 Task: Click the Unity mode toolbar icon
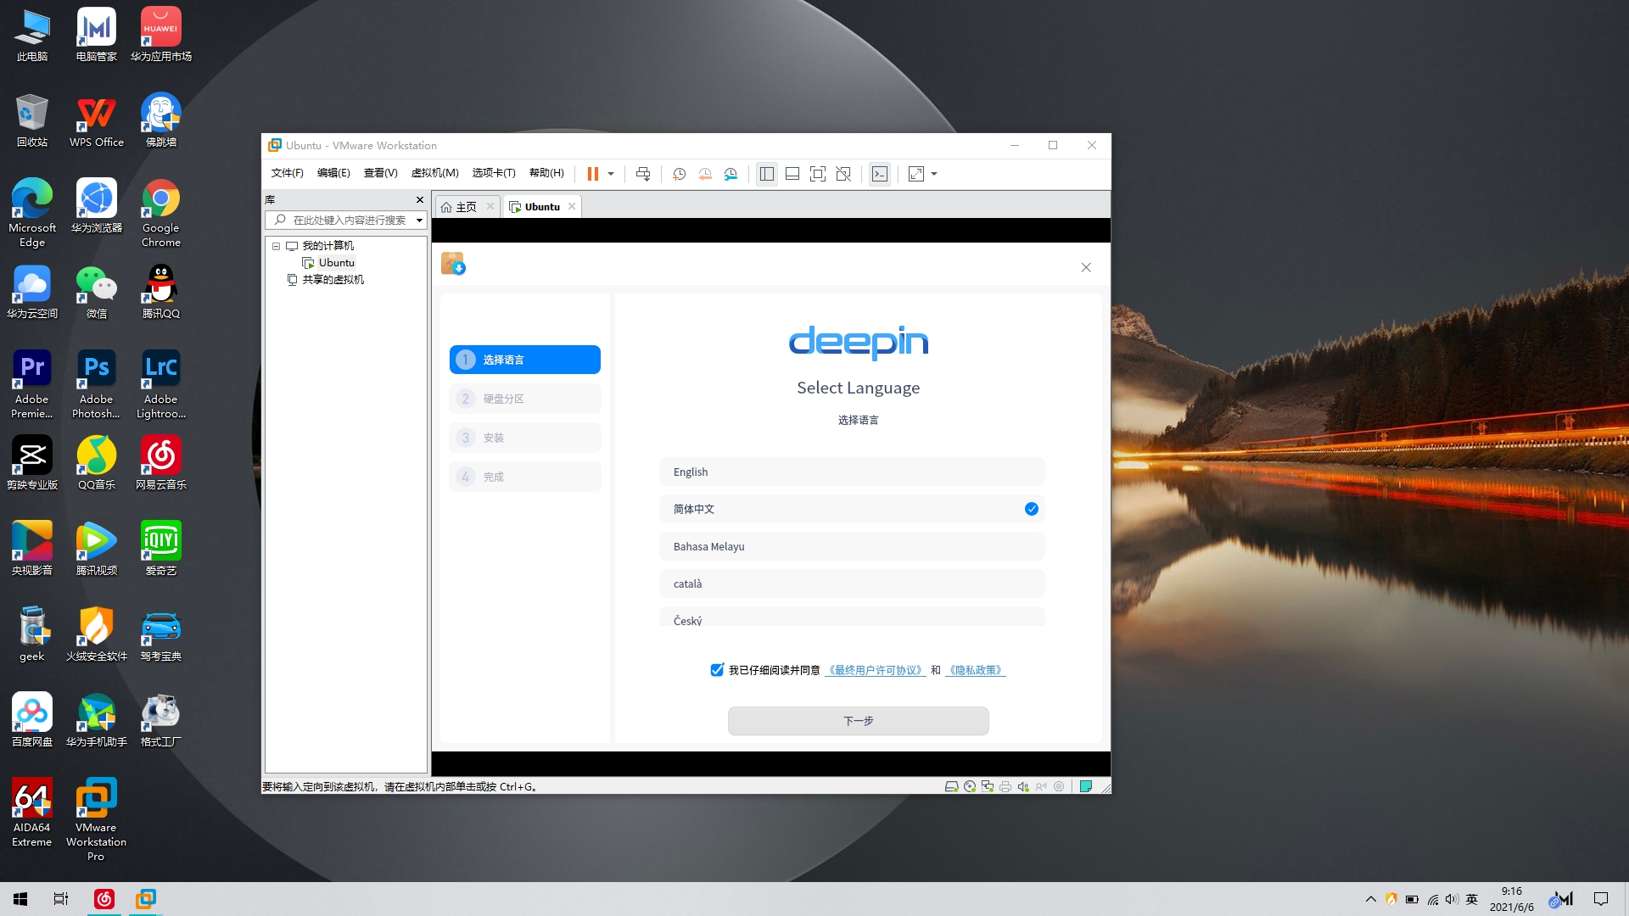(843, 174)
